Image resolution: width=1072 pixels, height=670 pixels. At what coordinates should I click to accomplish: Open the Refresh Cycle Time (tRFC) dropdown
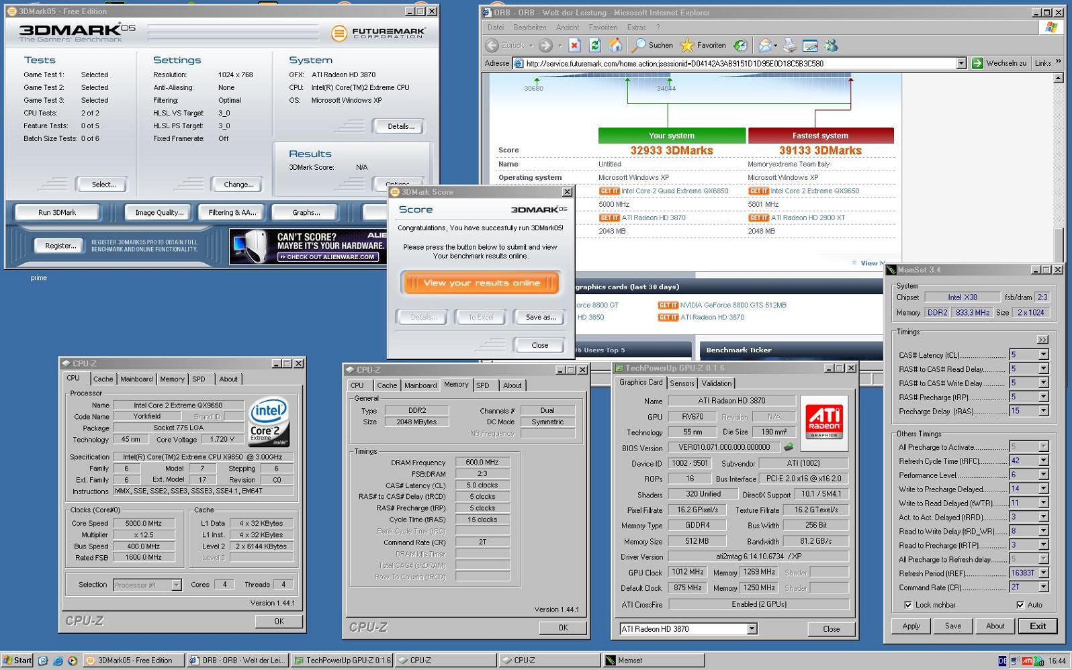[1043, 461]
